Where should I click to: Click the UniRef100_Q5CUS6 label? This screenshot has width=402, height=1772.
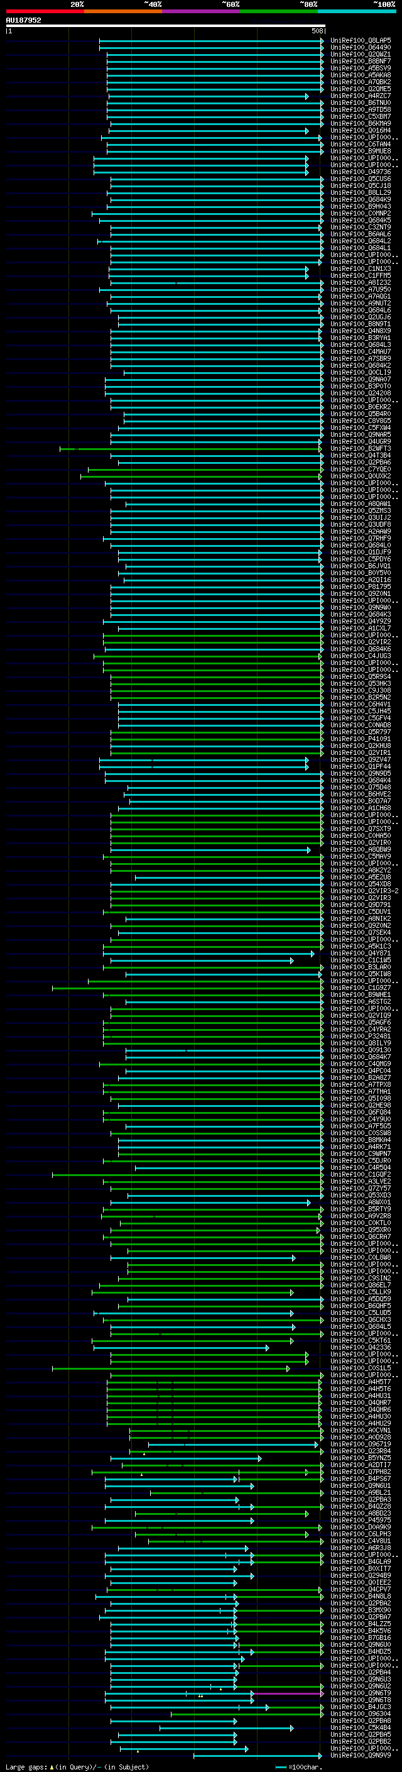(361, 180)
